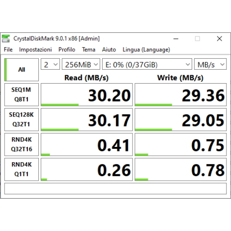Viewport: 231px width, 231px height.
Task: Open the Tema menu
Action: pos(89,49)
